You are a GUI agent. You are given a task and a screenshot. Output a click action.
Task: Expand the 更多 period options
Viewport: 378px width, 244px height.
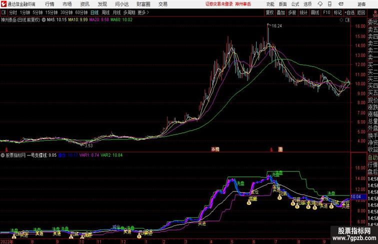[x=143, y=13]
